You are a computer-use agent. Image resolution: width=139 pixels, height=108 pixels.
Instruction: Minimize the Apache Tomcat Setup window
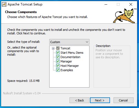[106, 4]
